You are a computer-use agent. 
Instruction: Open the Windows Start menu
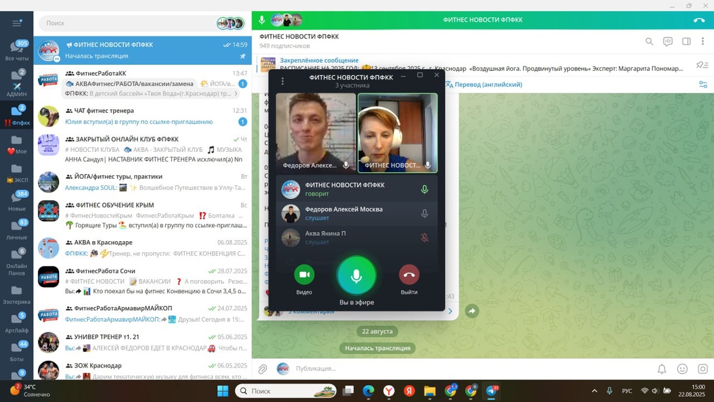coord(223,391)
